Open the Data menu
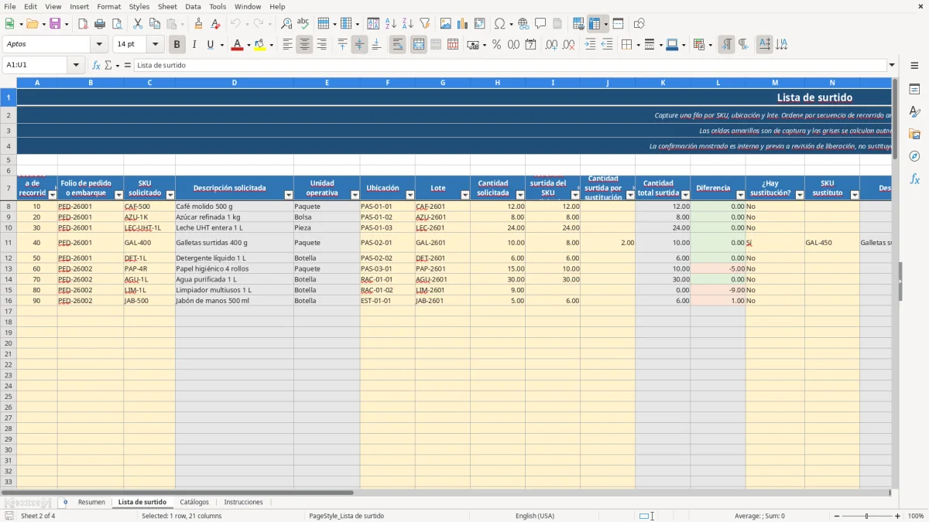 tap(194, 6)
